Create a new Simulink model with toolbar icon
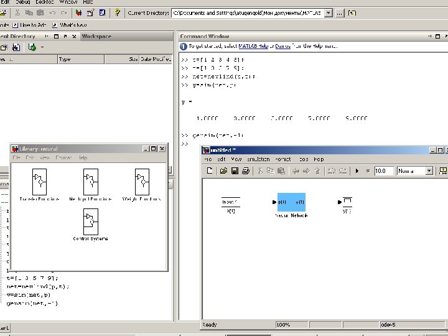Screen dimensions: 448x336 210,170
